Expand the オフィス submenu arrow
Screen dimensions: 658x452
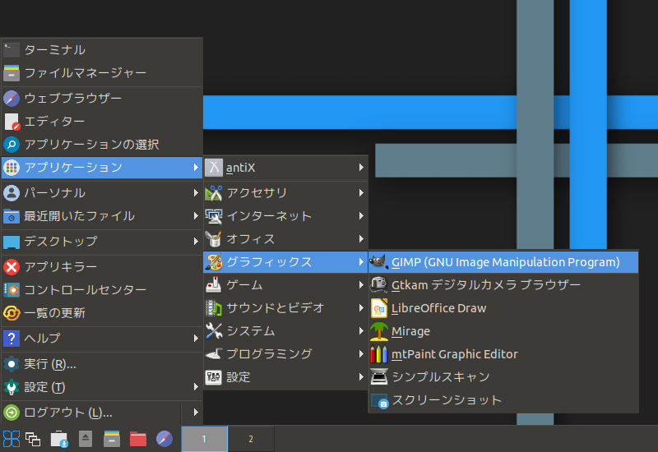(x=361, y=239)
